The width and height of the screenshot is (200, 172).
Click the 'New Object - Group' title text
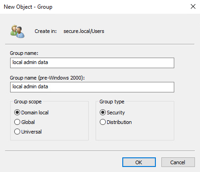[x=28, y=7]
